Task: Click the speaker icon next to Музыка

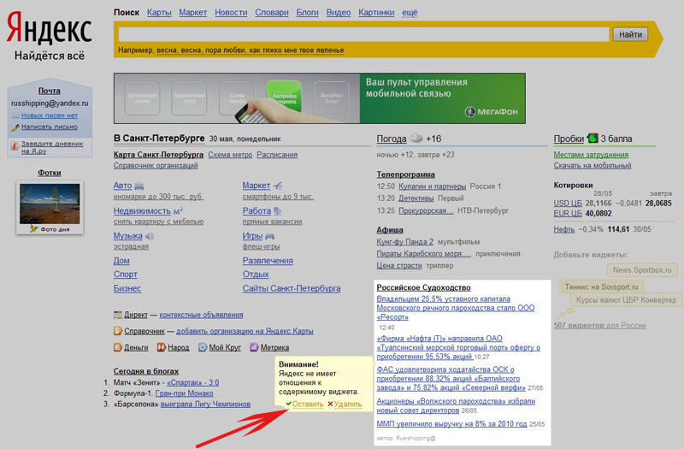Action: tap(150, 236)
